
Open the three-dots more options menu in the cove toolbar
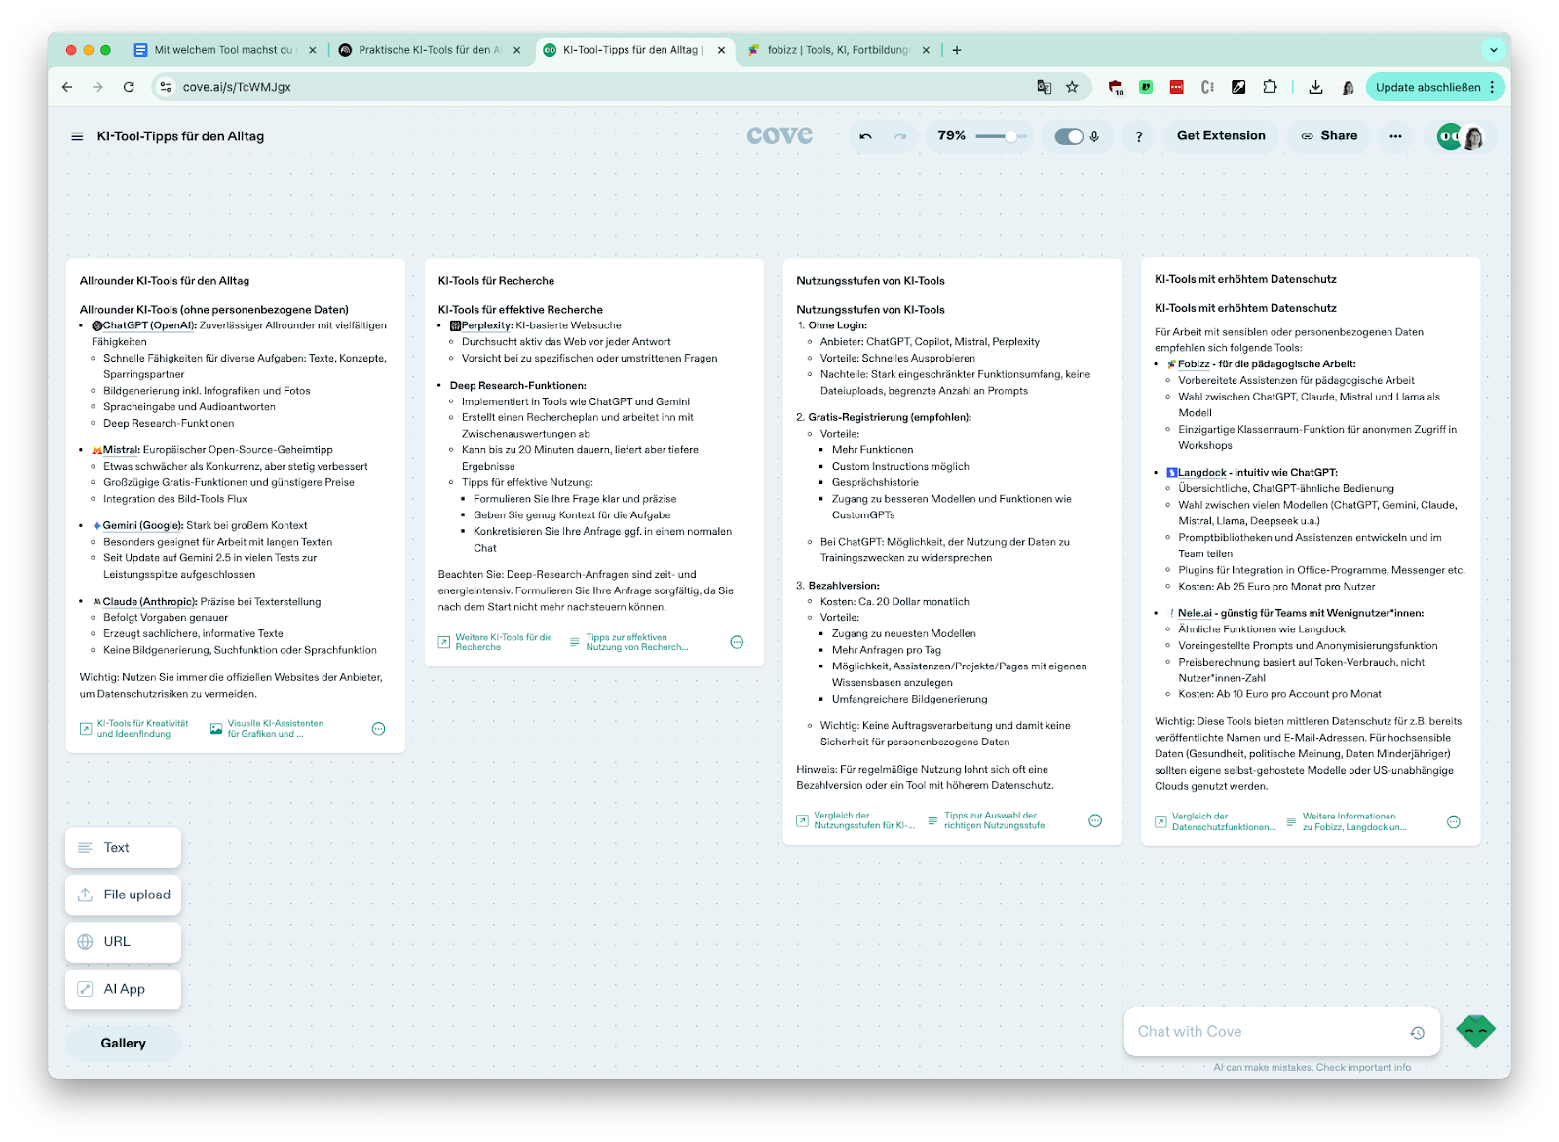(1395, 136)
